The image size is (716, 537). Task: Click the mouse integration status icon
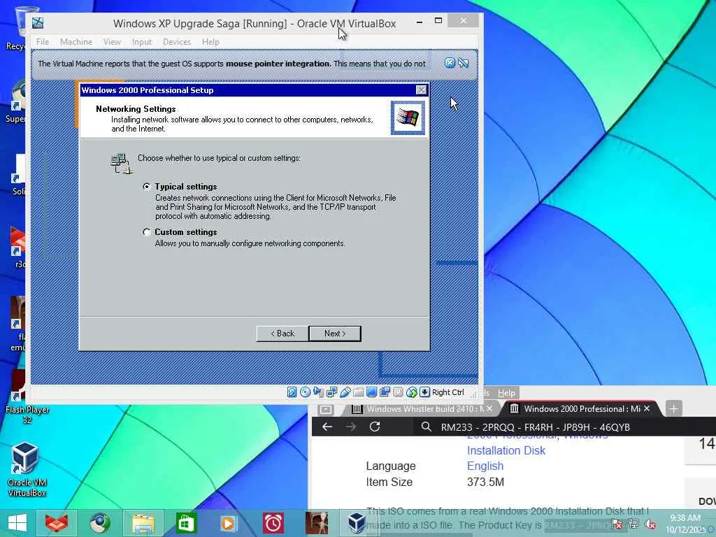coord(411,392)
